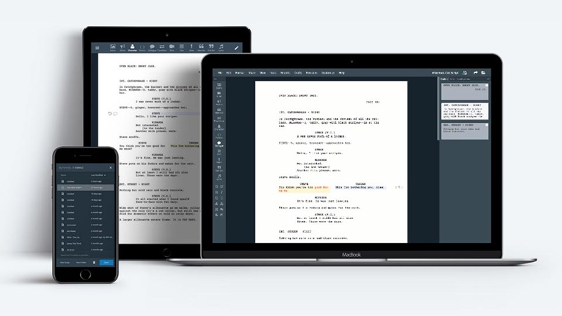Select the Text element on tablet toolbar
The height and width of the screenshot is (316, 562).
[x=182, y=48]
